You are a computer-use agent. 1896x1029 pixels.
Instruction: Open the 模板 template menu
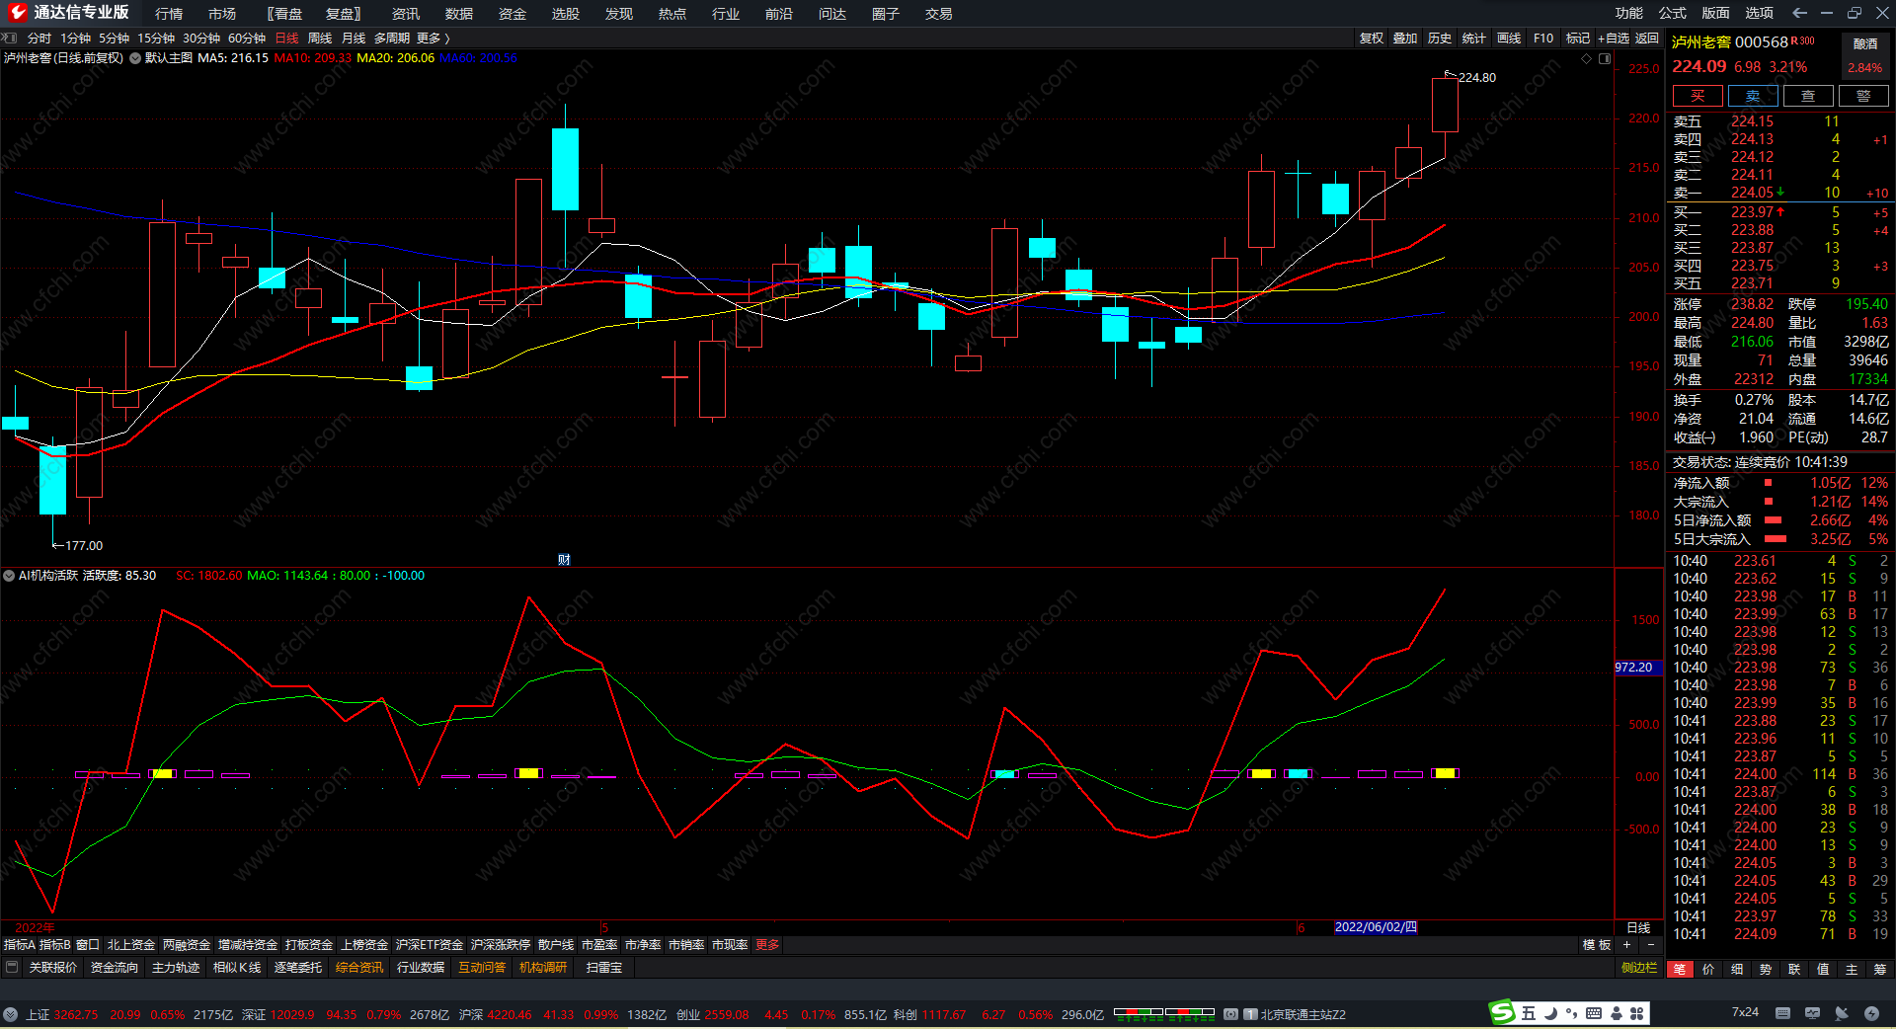tap(1597, 945)
